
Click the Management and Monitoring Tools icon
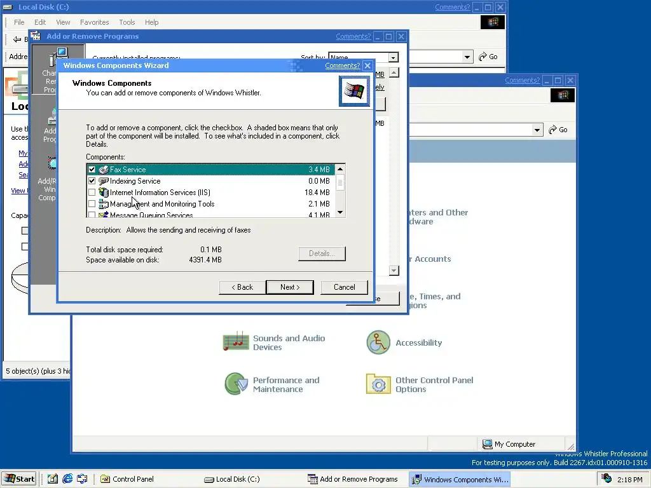(x=104, y=204)
